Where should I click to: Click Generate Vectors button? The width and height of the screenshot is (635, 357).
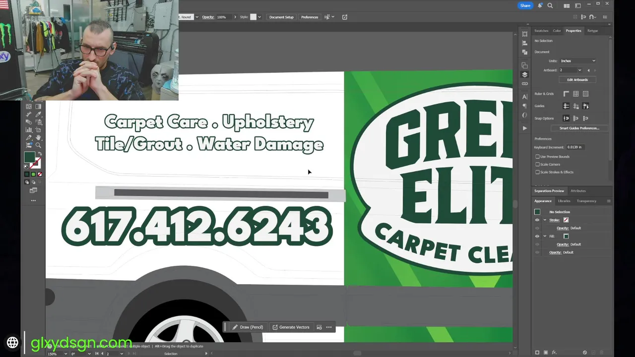[x=291, y=327]
